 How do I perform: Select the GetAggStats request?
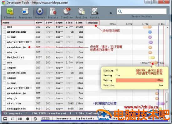(16, 109)
